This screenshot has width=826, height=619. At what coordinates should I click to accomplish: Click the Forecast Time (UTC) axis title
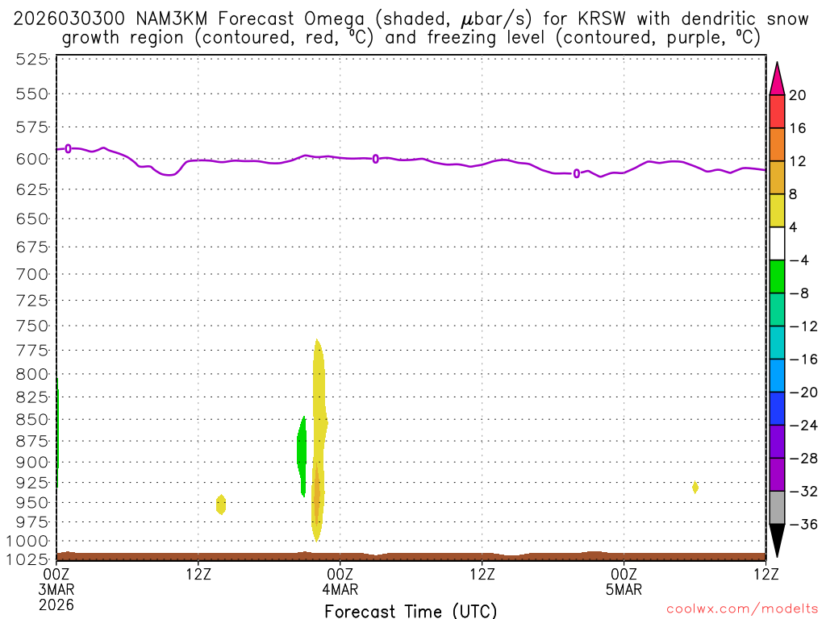point(411,611)
